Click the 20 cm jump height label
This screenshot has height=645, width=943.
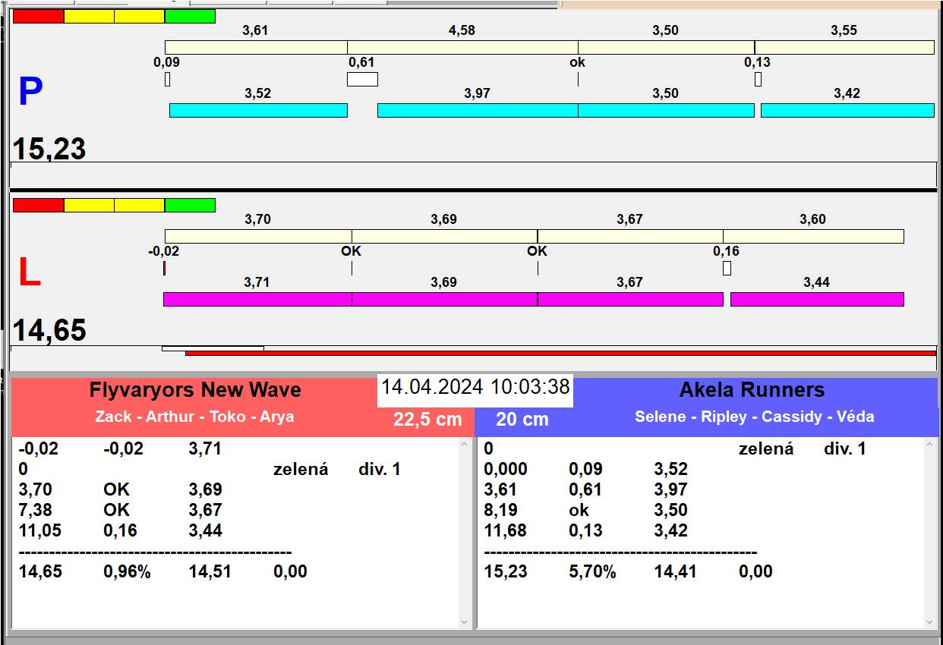coord(522,419)
